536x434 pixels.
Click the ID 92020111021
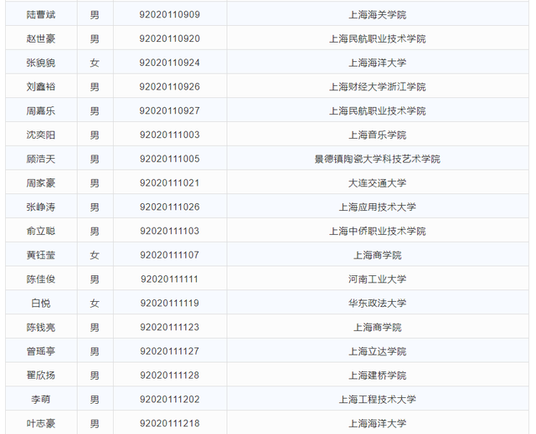tap(169, 183)
